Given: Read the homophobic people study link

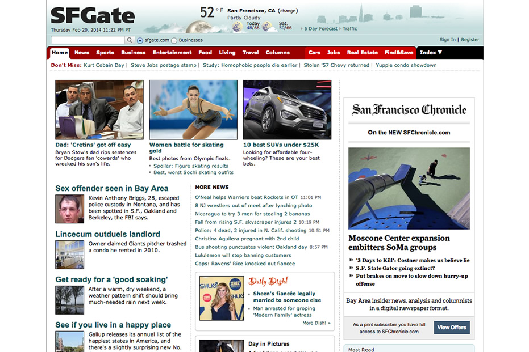Looking at the screenshot, I should pyautogui.click(x=250, y=65).
